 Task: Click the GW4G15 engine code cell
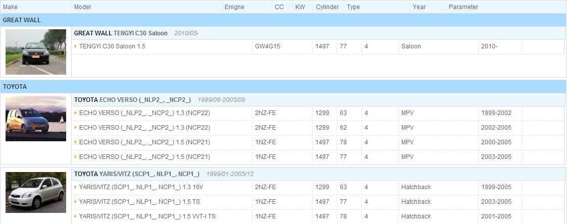point(268,46)
